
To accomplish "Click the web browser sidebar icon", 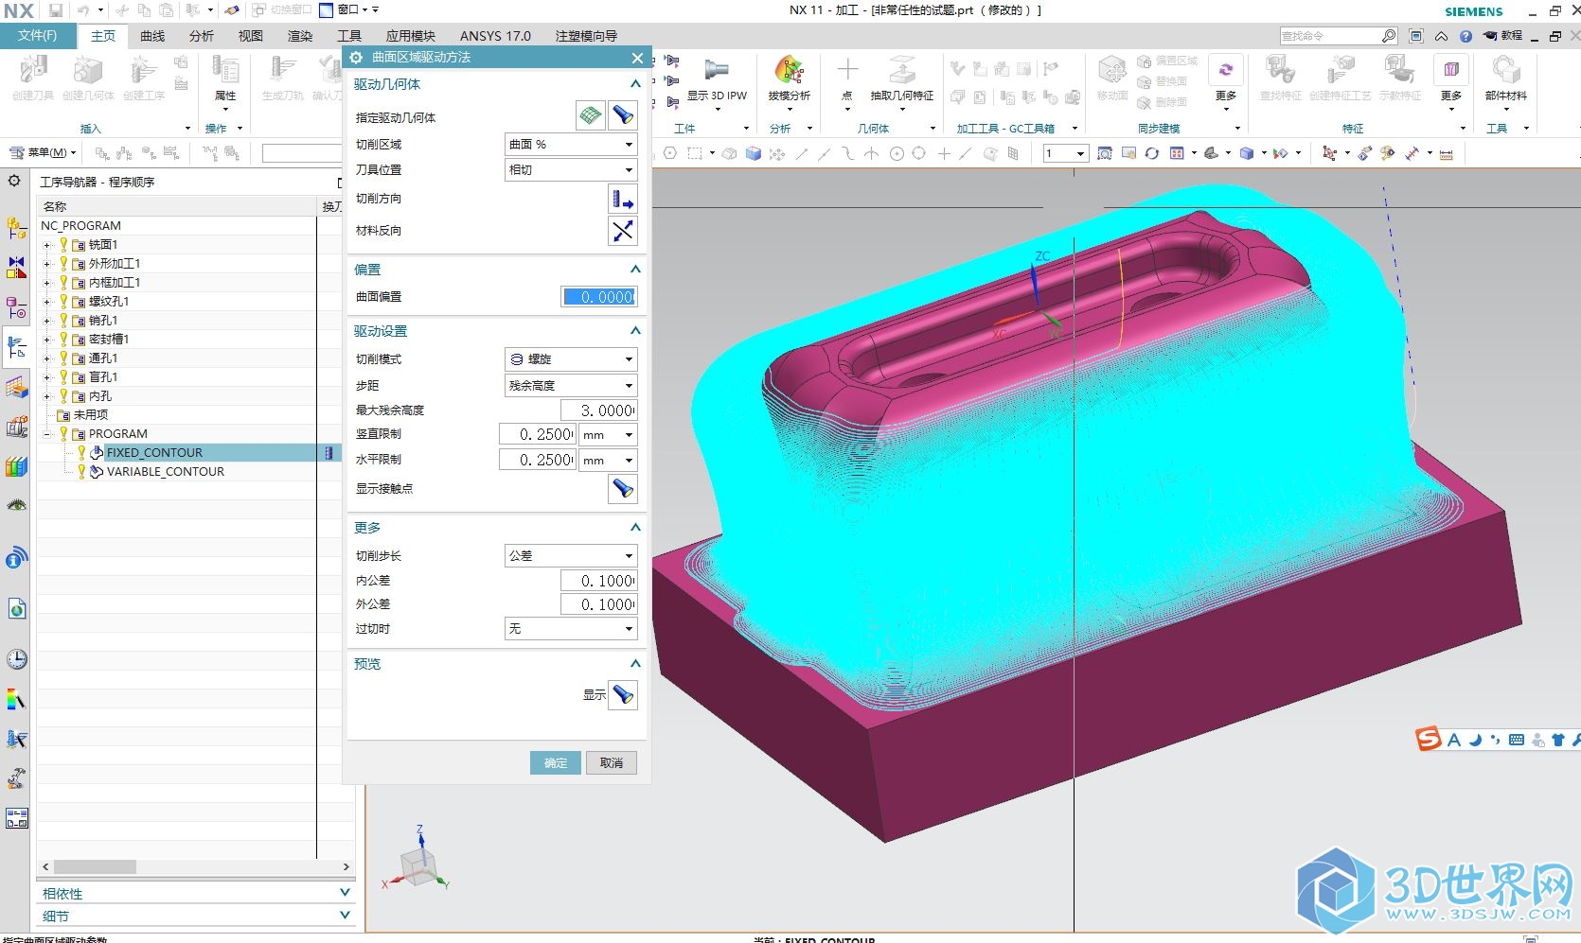I will 16,608.
